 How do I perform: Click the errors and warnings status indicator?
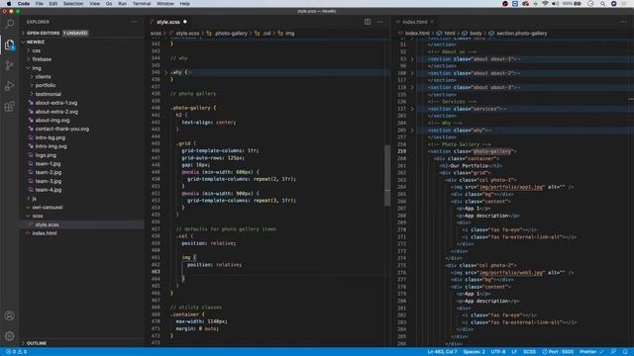click(17, 352)
